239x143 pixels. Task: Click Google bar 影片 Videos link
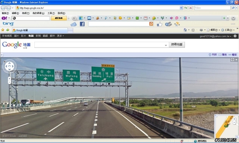pyautogui.click(x=24, y=36)
